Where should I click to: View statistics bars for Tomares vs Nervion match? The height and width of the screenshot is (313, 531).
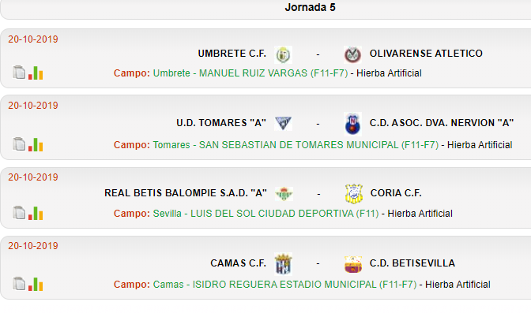tap(36, 144)
